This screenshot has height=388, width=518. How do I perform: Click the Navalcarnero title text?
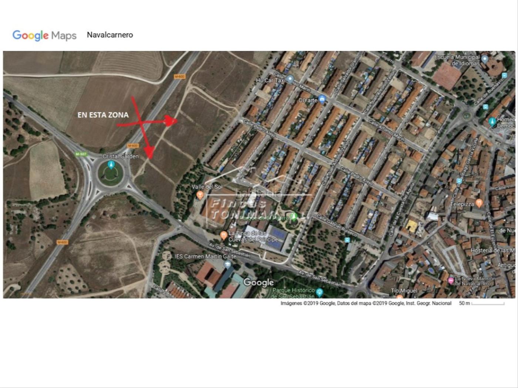tap(110, 35)
